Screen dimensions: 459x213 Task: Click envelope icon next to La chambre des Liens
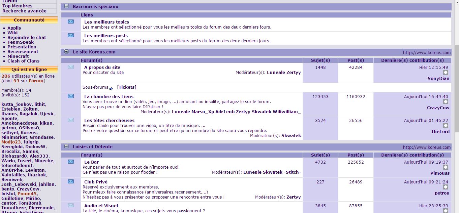coord(70,96)
